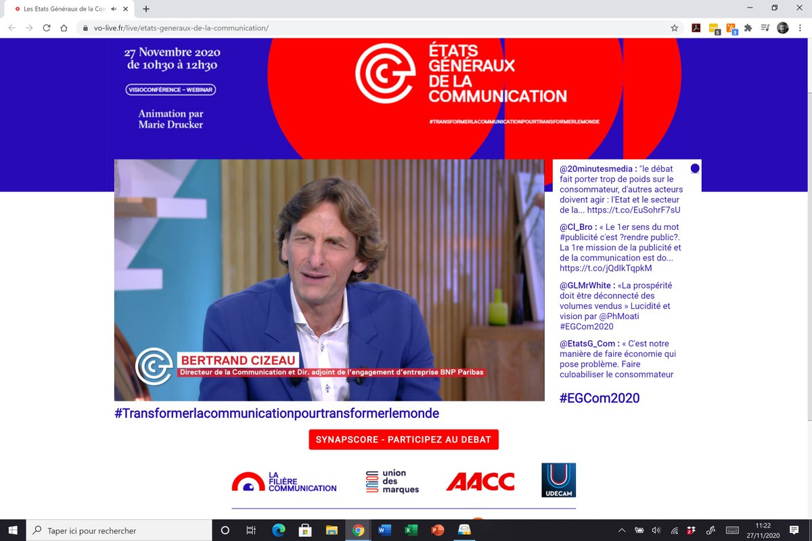Click the #EGCom2020 hashtag heading
This screenshot has height=541, width=812.
point(600,398)
